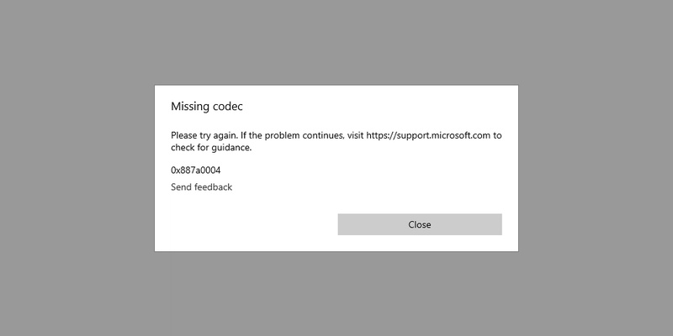The width and height of the screenshot is (673, 336).
Task: Dismiss the Missing codec dialog with Close
Action: [419, 224]
